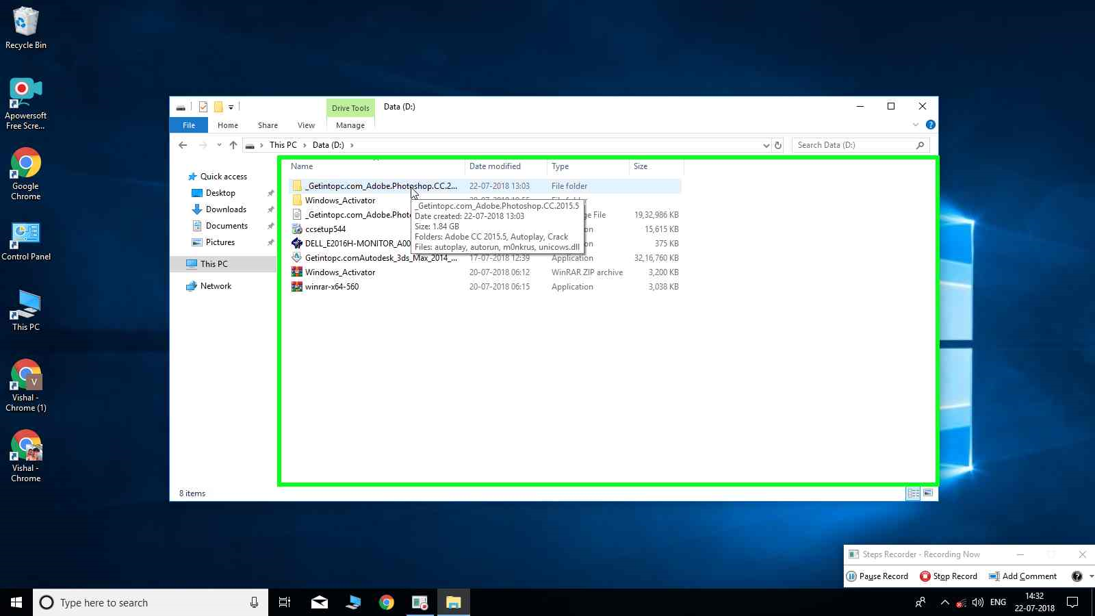Open Task View from the taskbar
This screenshot has width=1095, height=616.
coord(285,602)
